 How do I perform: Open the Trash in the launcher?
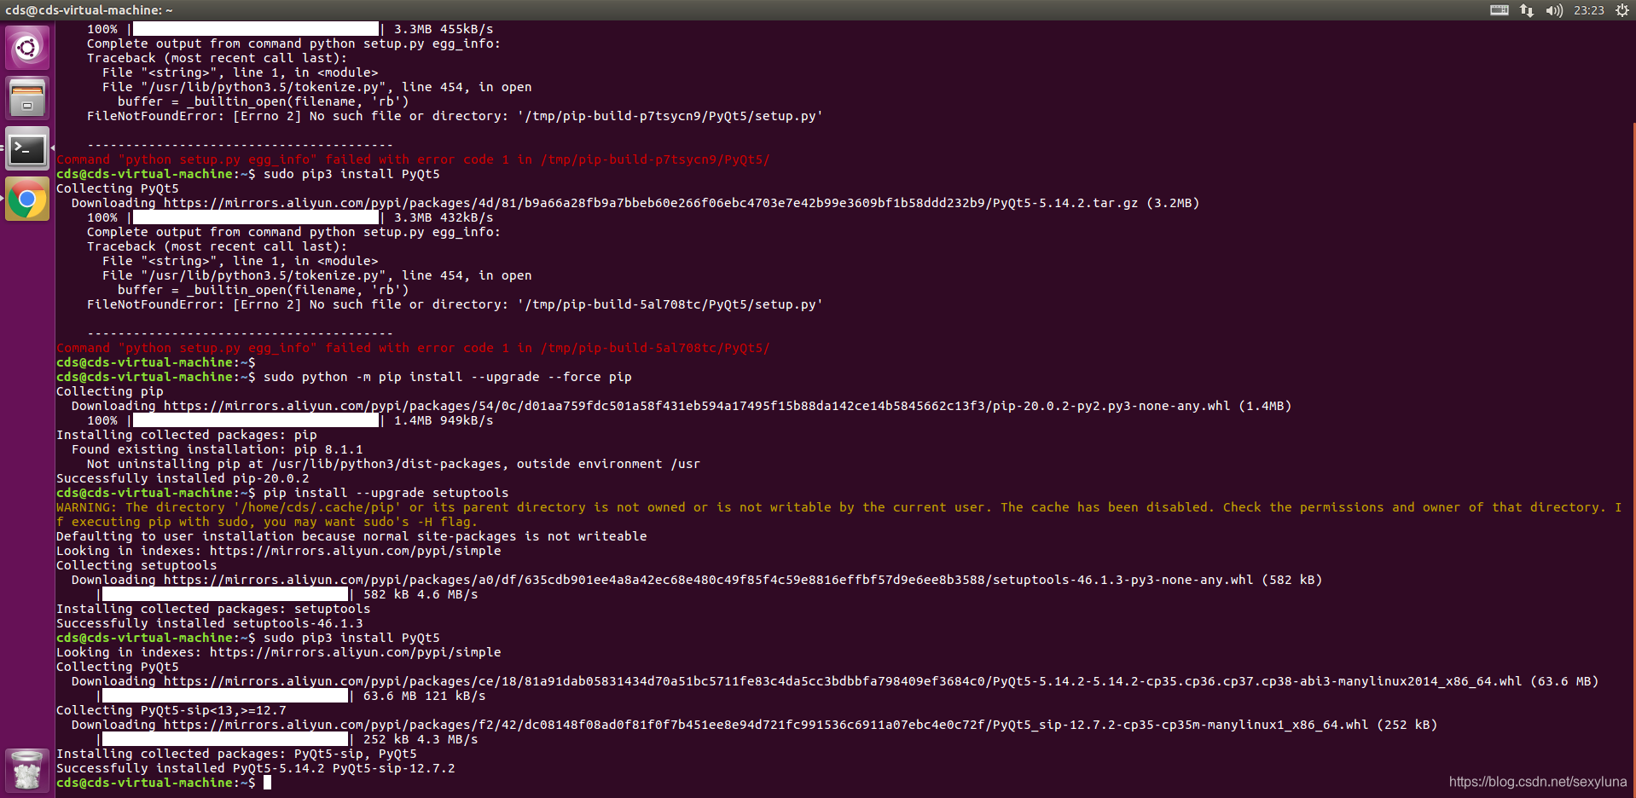point(27,770)
